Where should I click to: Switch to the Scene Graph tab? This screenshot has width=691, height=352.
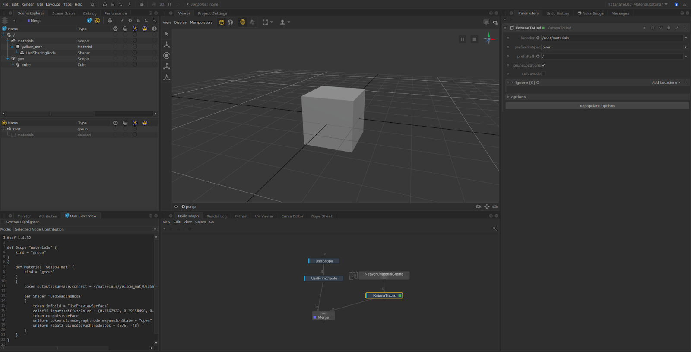(63, 13)
